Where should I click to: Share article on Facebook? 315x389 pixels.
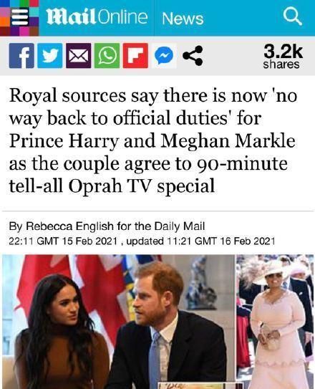point(21,56)
